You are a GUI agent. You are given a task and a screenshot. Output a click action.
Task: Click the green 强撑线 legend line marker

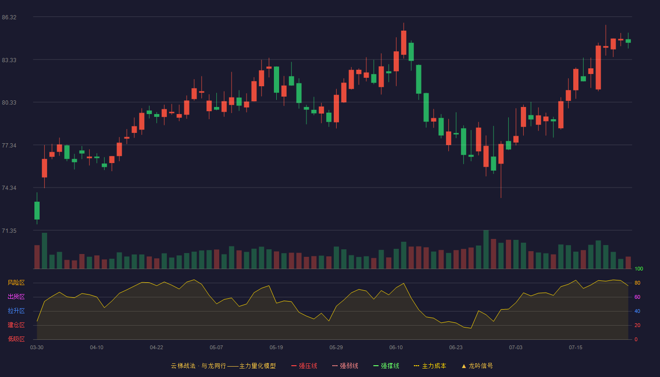pos(376,366)
